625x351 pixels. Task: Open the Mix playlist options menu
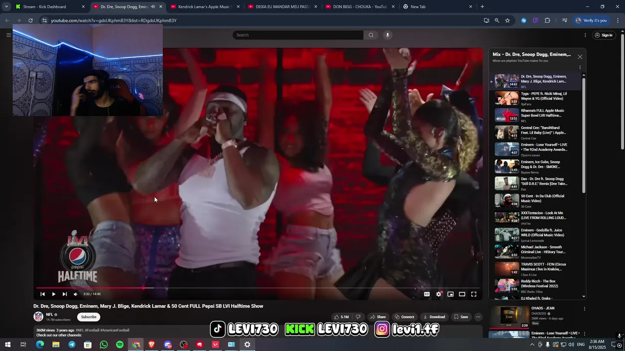coord(580,67)
